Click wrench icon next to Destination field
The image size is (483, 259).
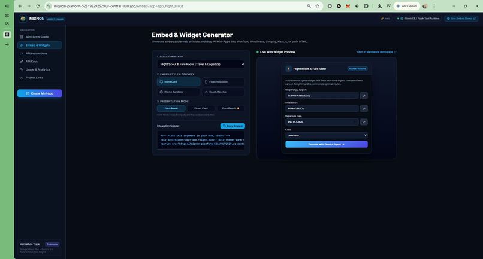(364, 109)
